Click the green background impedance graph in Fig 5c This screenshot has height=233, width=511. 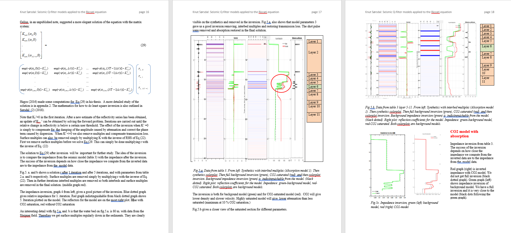[387, 165]
